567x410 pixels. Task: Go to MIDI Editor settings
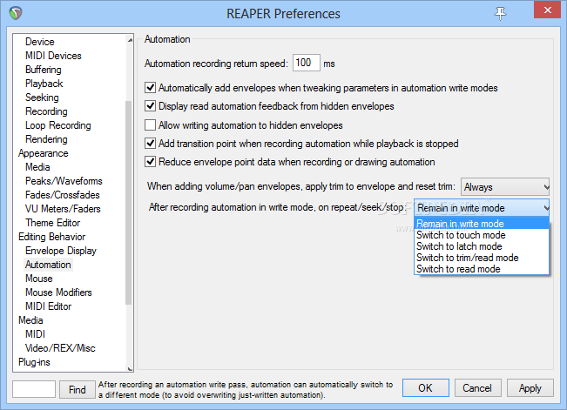(49, 306)
